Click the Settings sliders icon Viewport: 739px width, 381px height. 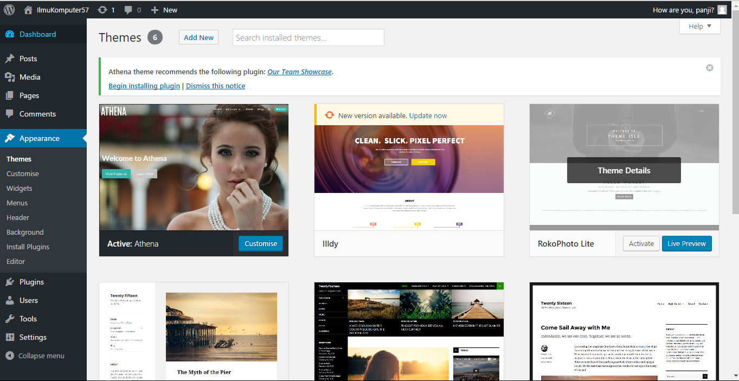click(x=10, y=337)
